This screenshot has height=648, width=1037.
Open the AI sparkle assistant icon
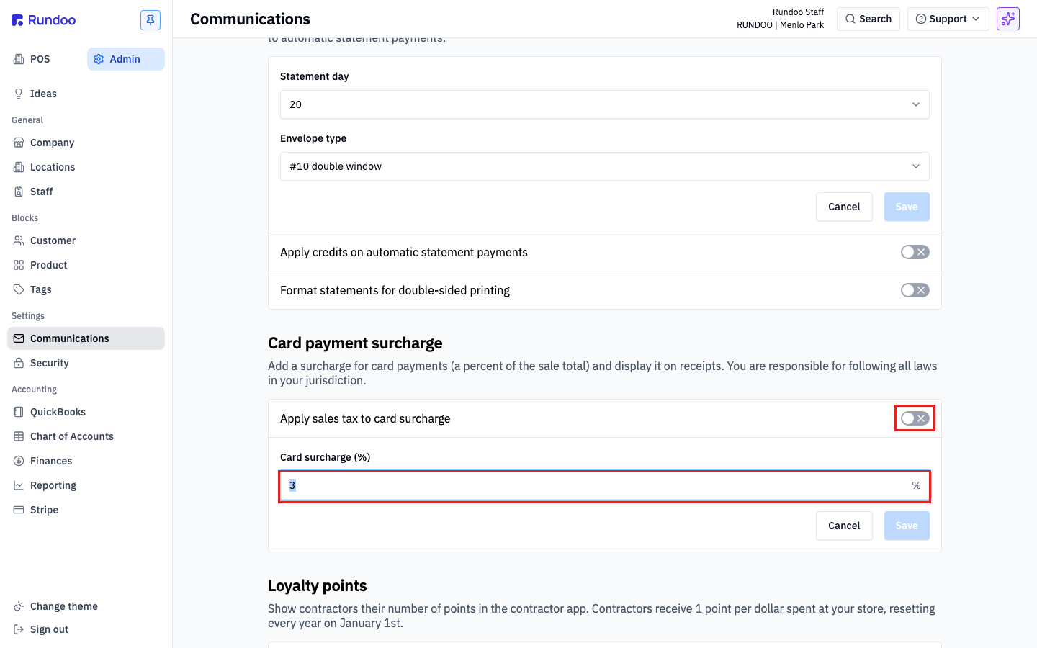click(1008, 19)
